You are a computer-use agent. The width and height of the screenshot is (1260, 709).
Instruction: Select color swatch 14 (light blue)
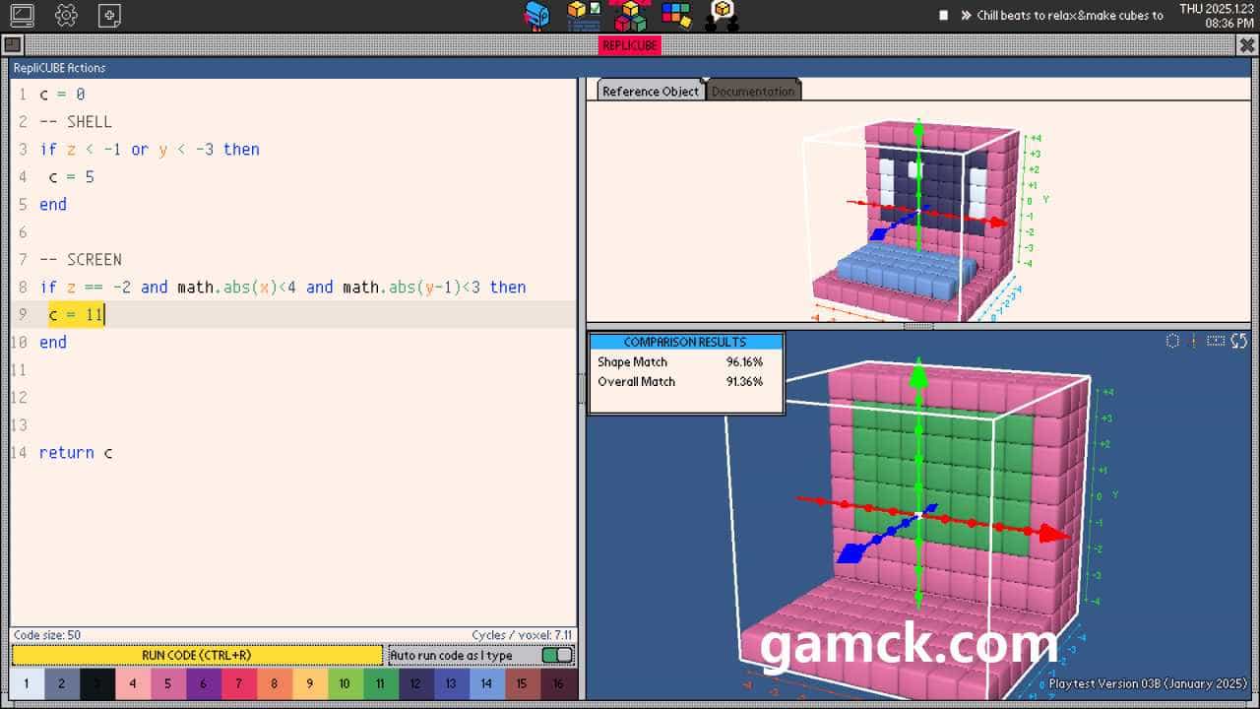pos(487,683)
